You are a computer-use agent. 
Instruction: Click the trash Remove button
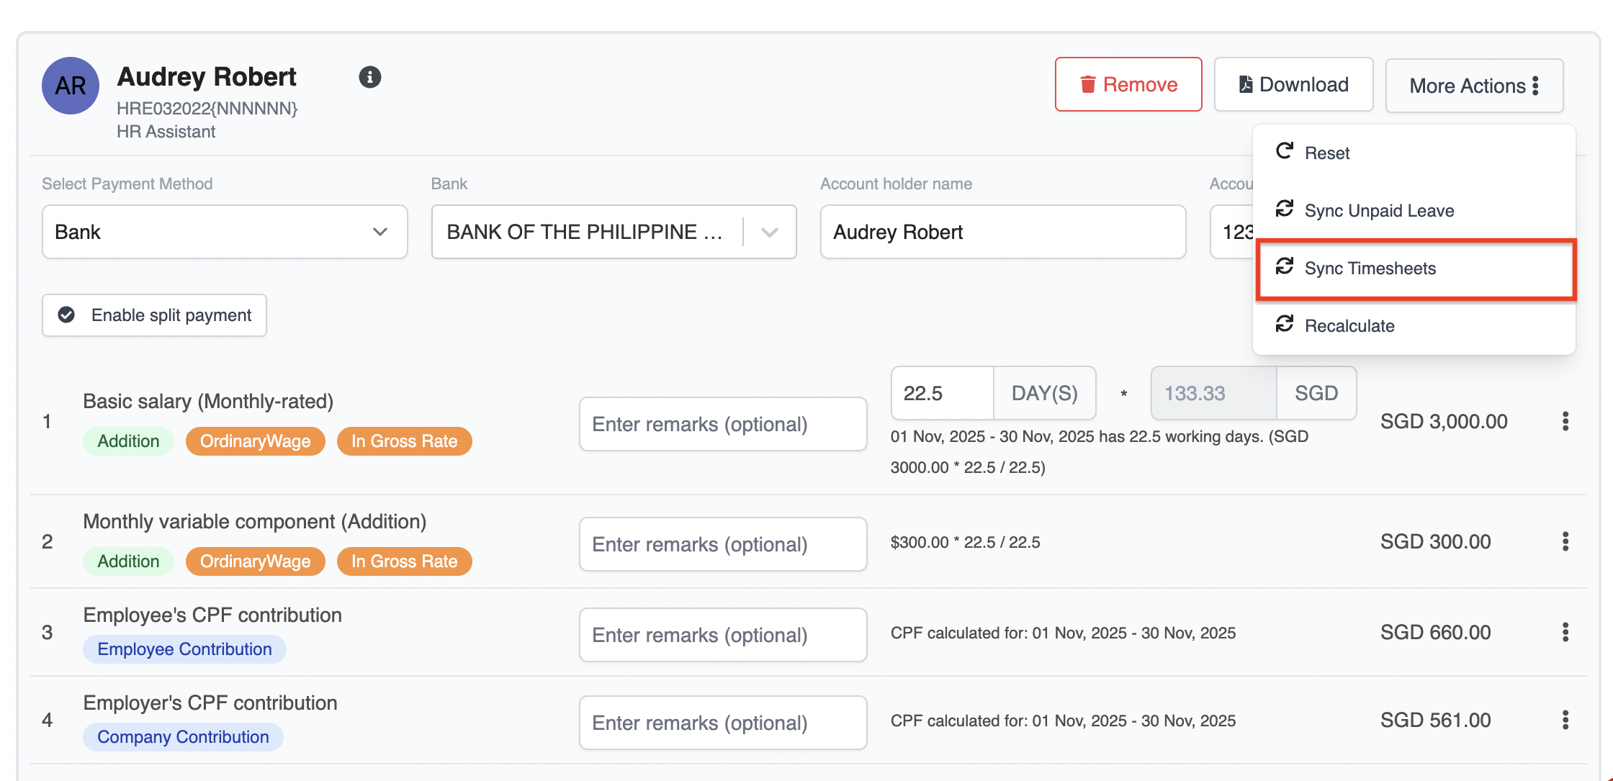click(x=1128, y=84)
